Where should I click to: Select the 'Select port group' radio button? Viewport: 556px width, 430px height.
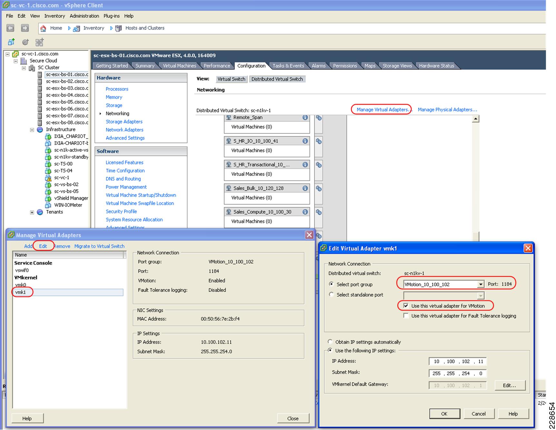click(x=331, y=284)
